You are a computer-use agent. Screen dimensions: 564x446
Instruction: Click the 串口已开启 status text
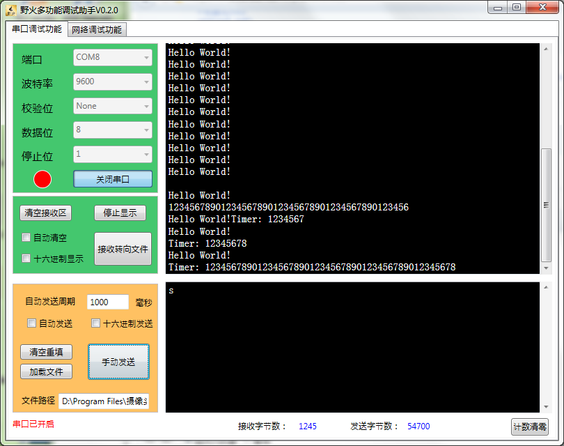(x=33, y=424)
